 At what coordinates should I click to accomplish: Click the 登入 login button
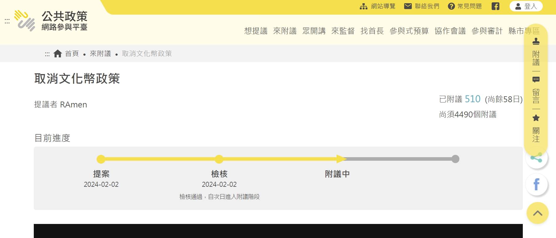tap(526, 6)
